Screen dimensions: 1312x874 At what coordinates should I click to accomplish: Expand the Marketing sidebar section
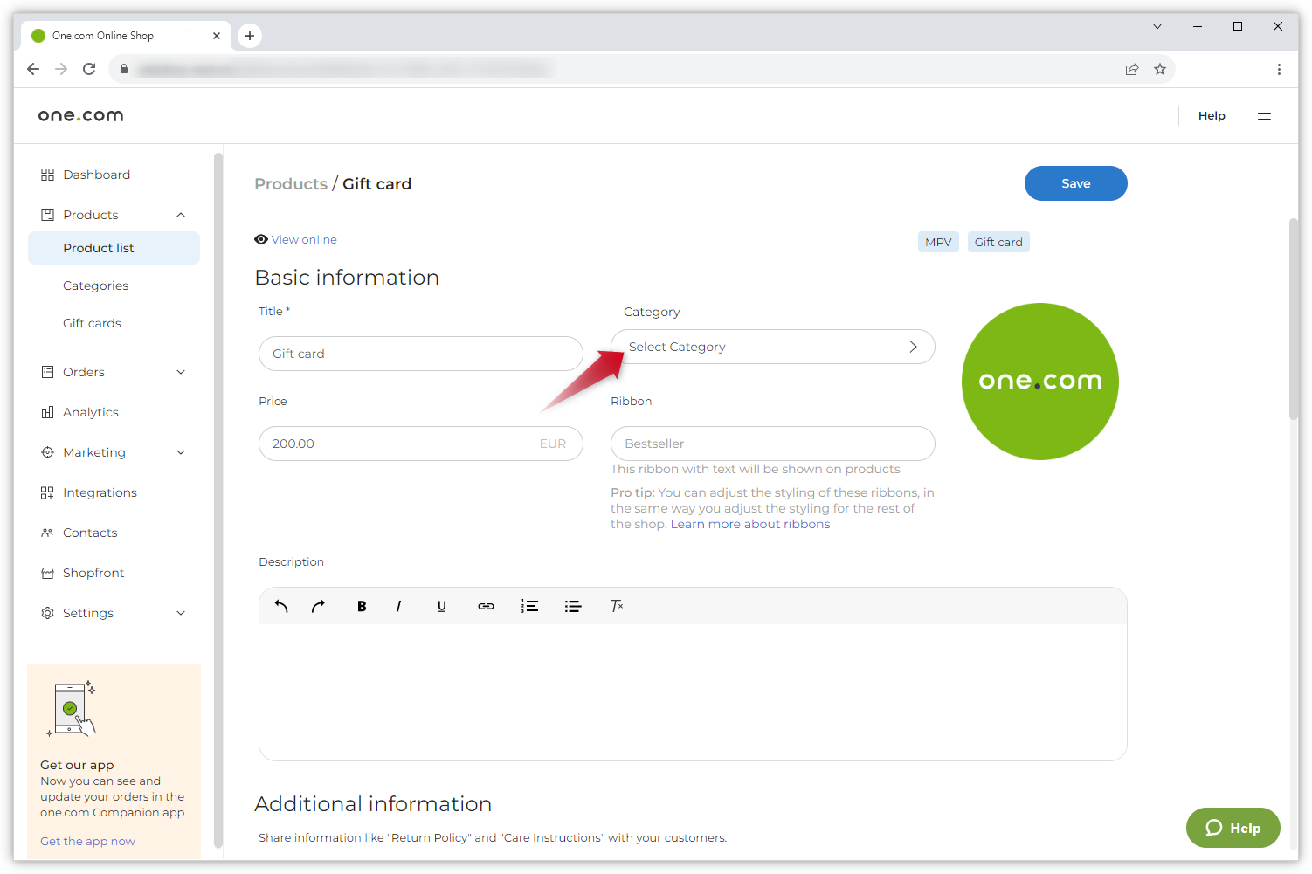click(181, 452)
